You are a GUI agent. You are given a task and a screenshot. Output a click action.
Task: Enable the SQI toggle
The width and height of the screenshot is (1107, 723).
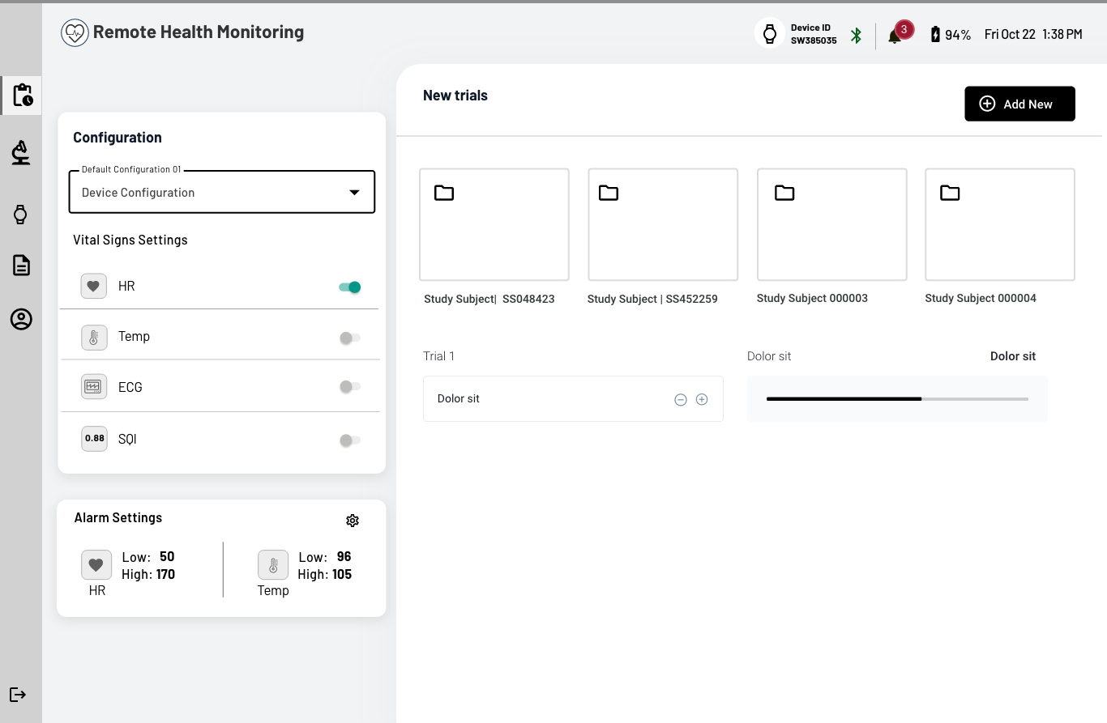[x=350, y=440]
